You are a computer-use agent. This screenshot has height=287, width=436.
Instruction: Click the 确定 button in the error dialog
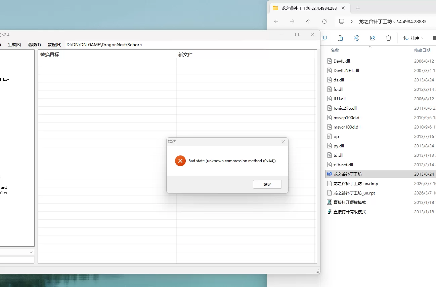pos(267,184)
